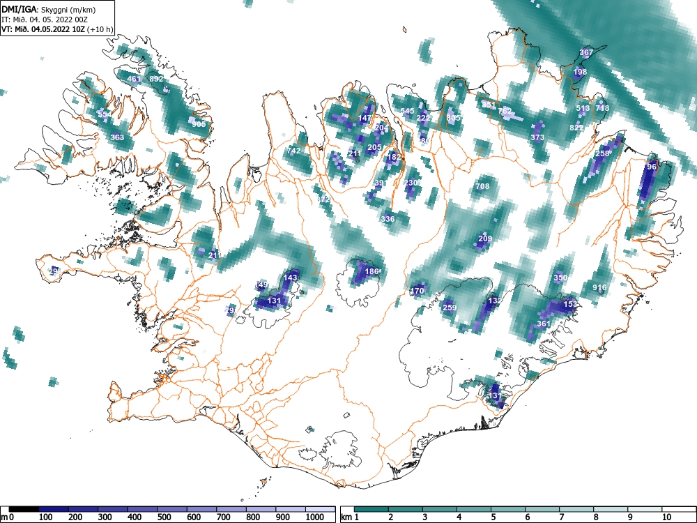697x523 pixels.
Task: Select the lightest swatch between 9 and 10 km
Action: pyautogui.click(x=645, y=509)
